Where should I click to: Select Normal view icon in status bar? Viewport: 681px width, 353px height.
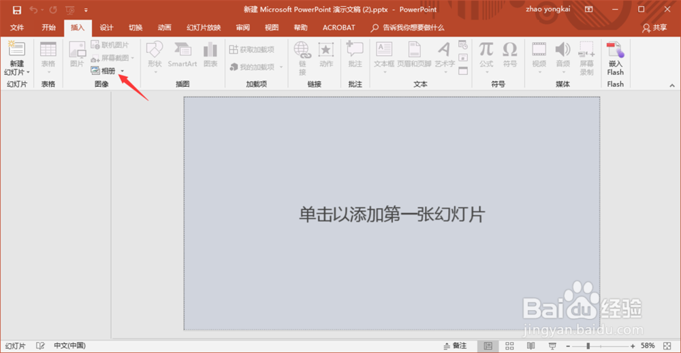pyautogui.click(x=488, y=346)
